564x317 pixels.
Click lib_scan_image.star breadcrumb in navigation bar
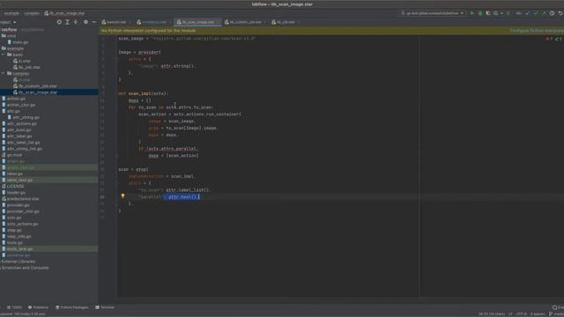coord(64,13)
